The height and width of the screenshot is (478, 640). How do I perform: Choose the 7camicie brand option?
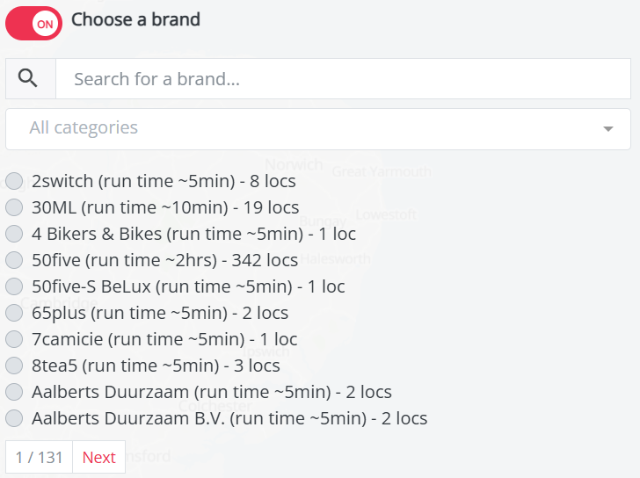14,340
